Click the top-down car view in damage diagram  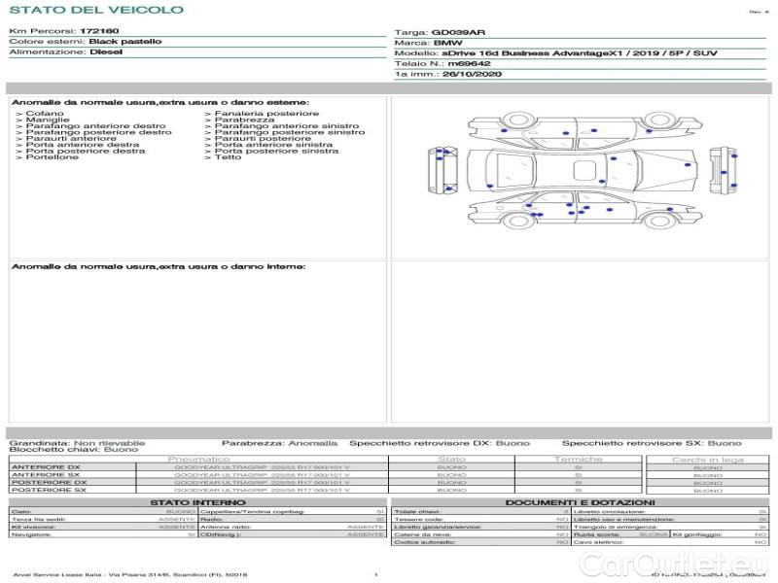coord(584,170)
